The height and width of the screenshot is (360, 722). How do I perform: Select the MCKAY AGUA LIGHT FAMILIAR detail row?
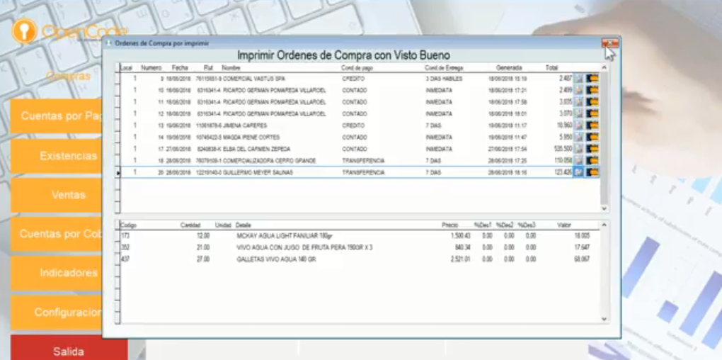[x=359, y=235]
